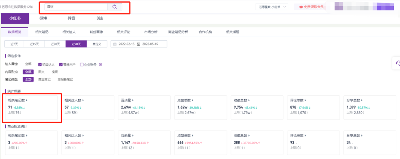Switch to the 抖音 platform tab
Image resolution: width=400 pixels, height=159 pixels.
[x=71, y=19]
